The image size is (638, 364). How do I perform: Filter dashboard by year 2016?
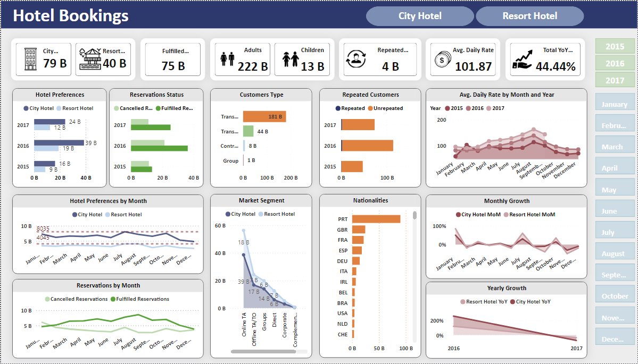point(615,63)
